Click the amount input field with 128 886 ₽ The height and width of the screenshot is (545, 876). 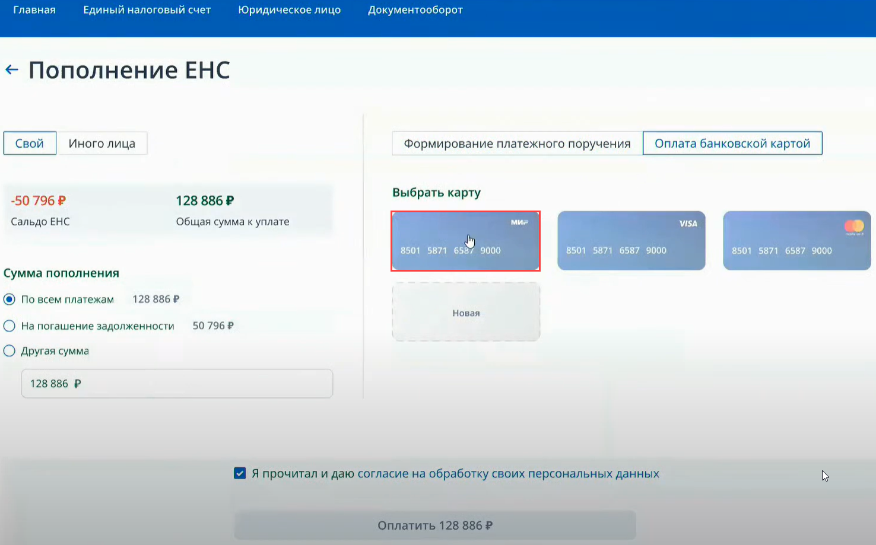tap(177, 384)
